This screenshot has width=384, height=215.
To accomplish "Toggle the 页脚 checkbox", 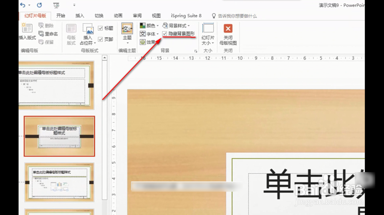I will pyautogui.click(x=100, y=39).
